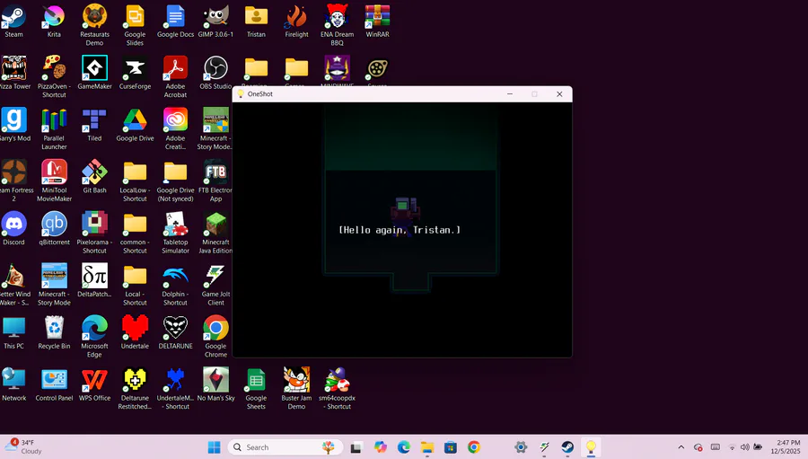Select the GIMP 3.0.6-1 desktop icon
This screenshot has height=459, width=808.
[215, 22]
